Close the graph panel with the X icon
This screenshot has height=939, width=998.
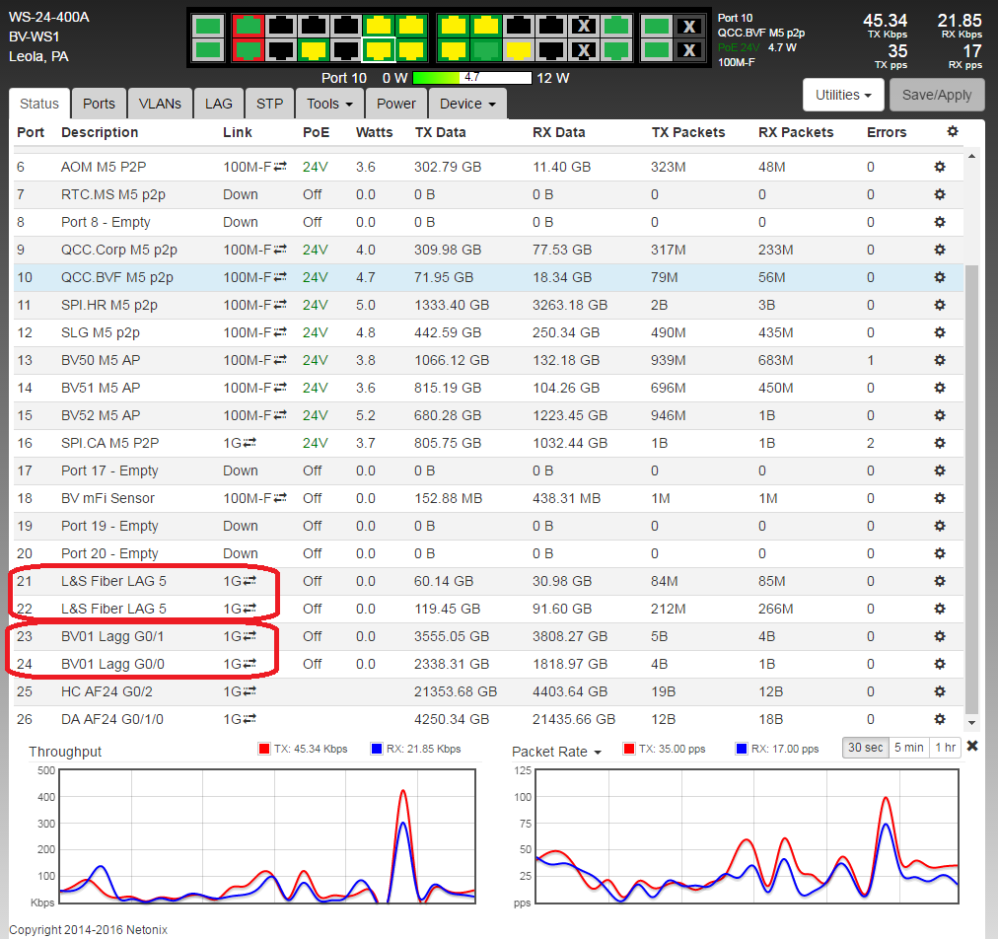(972, 746)
